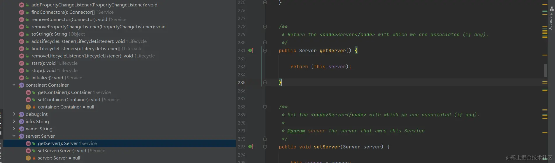This screenshot has width=555, height=163.
Task: Fold setServer method at line 293
Action: [x=265, y=147]
